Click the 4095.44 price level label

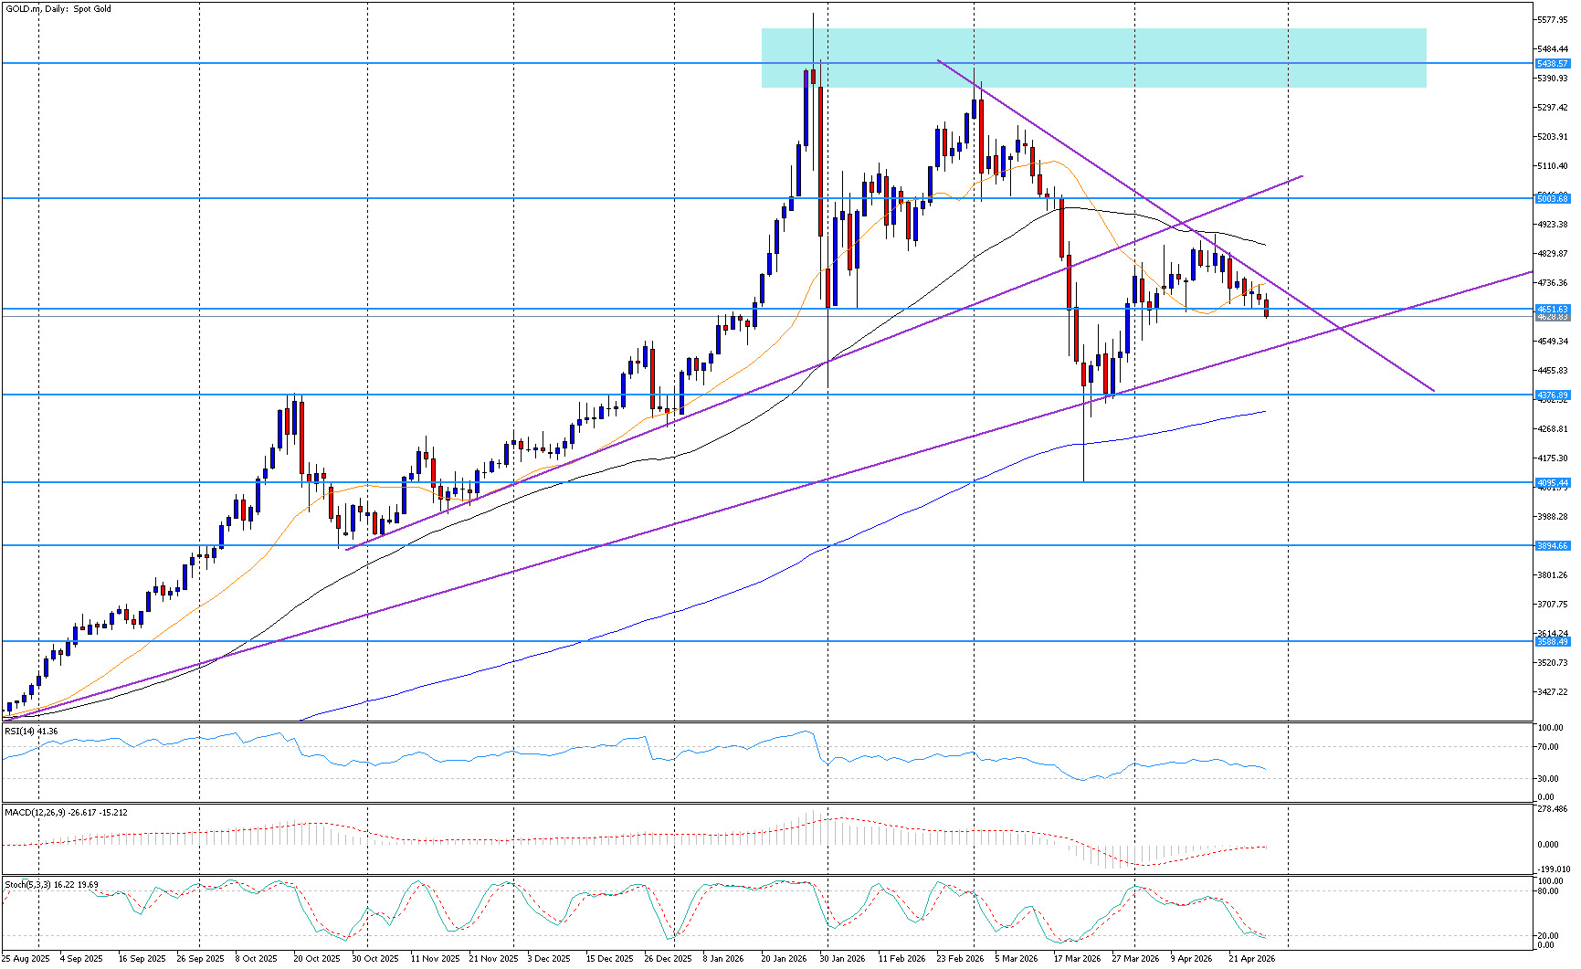(x=1552, y=482)
